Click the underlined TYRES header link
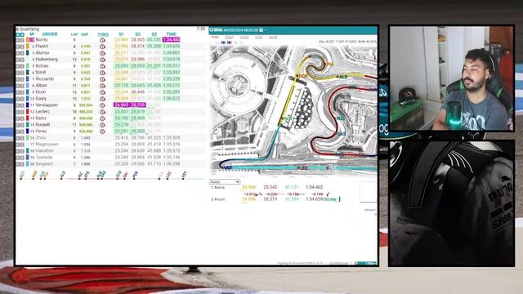 103,34
